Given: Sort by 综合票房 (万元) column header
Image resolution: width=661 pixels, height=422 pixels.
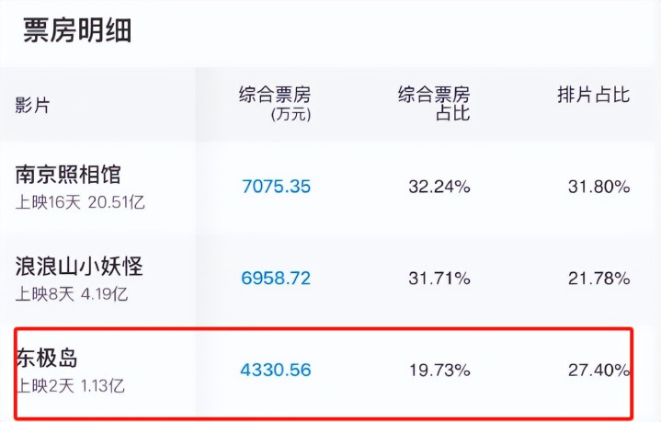Looking at the screenshot, I should coord(275,103).
